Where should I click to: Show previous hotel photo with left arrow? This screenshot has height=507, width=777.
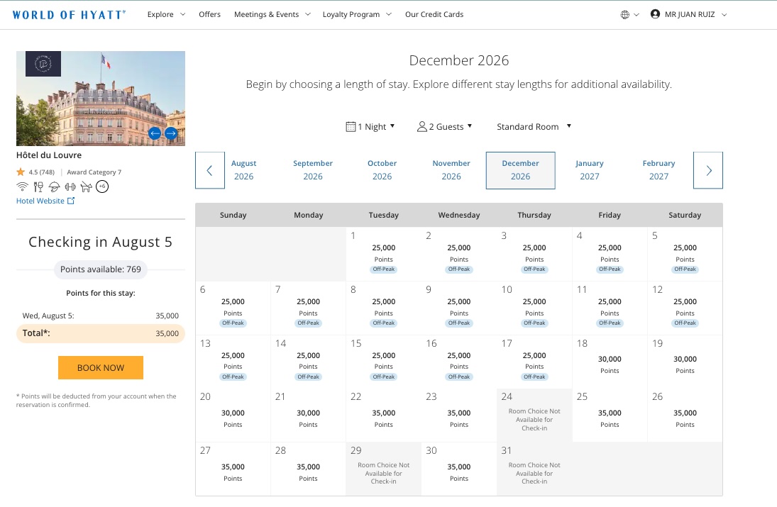155,133
